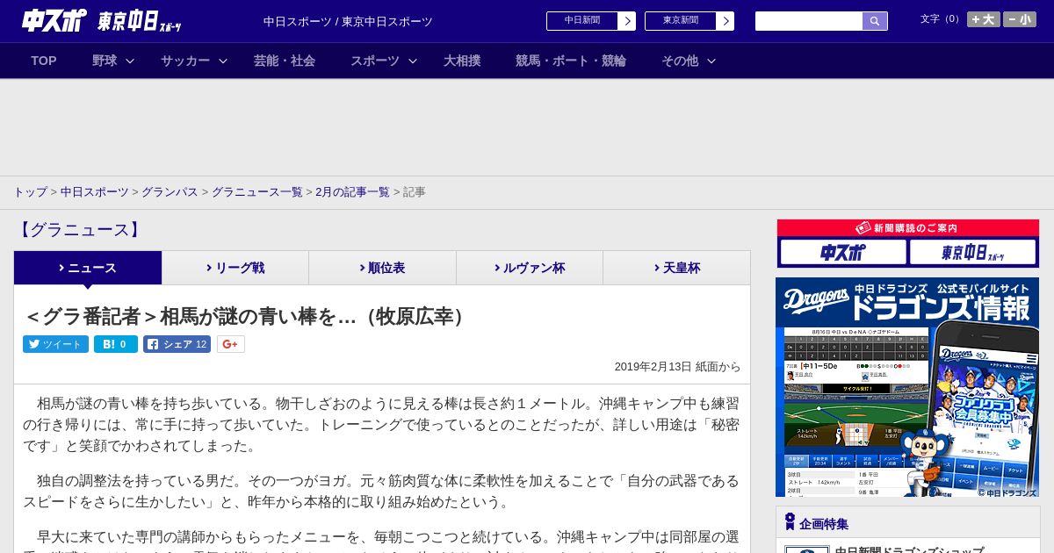
Task: Select the リーグ戦 tab
Action: tap(235, 268)
